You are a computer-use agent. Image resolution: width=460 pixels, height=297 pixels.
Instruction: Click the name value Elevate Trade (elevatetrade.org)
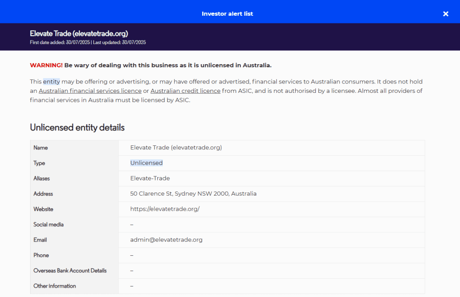point(176,148)
